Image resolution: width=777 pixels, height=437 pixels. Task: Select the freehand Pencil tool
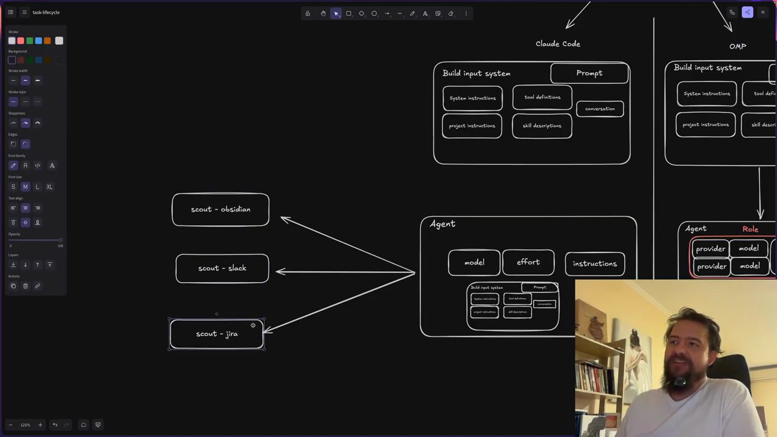[x=412, y=13]
